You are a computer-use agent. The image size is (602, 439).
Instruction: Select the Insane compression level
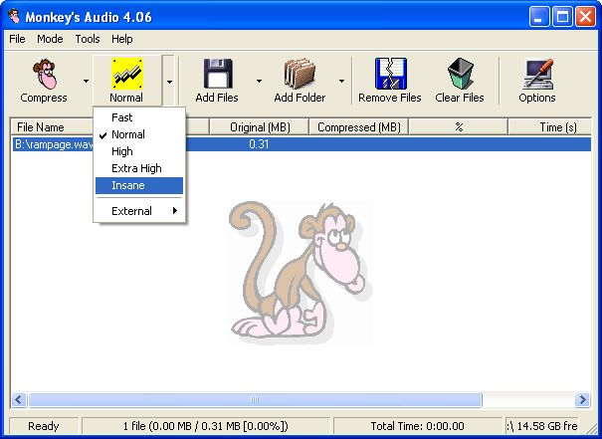[x=139, y=185]
